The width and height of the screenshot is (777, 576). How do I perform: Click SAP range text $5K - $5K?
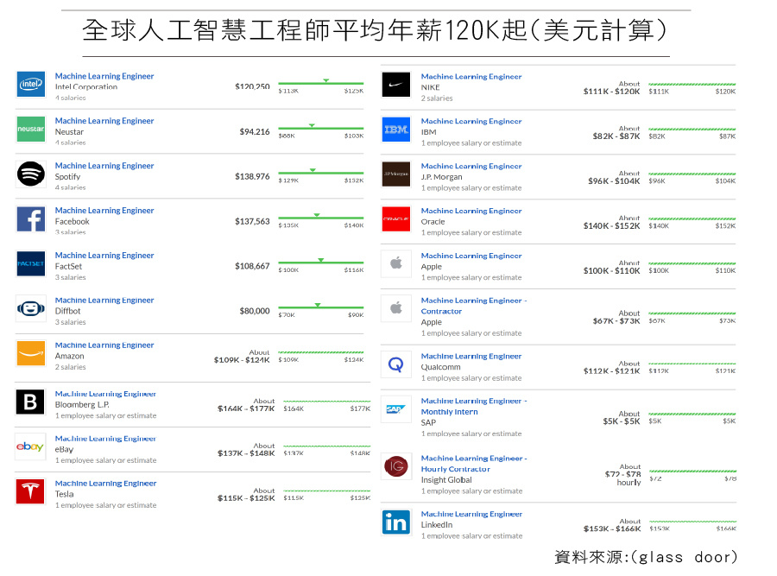(x=621, y=421)
